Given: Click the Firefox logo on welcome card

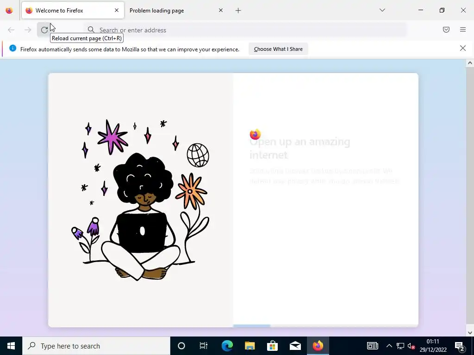Looking at the screenshot, I should coord(255,134).
